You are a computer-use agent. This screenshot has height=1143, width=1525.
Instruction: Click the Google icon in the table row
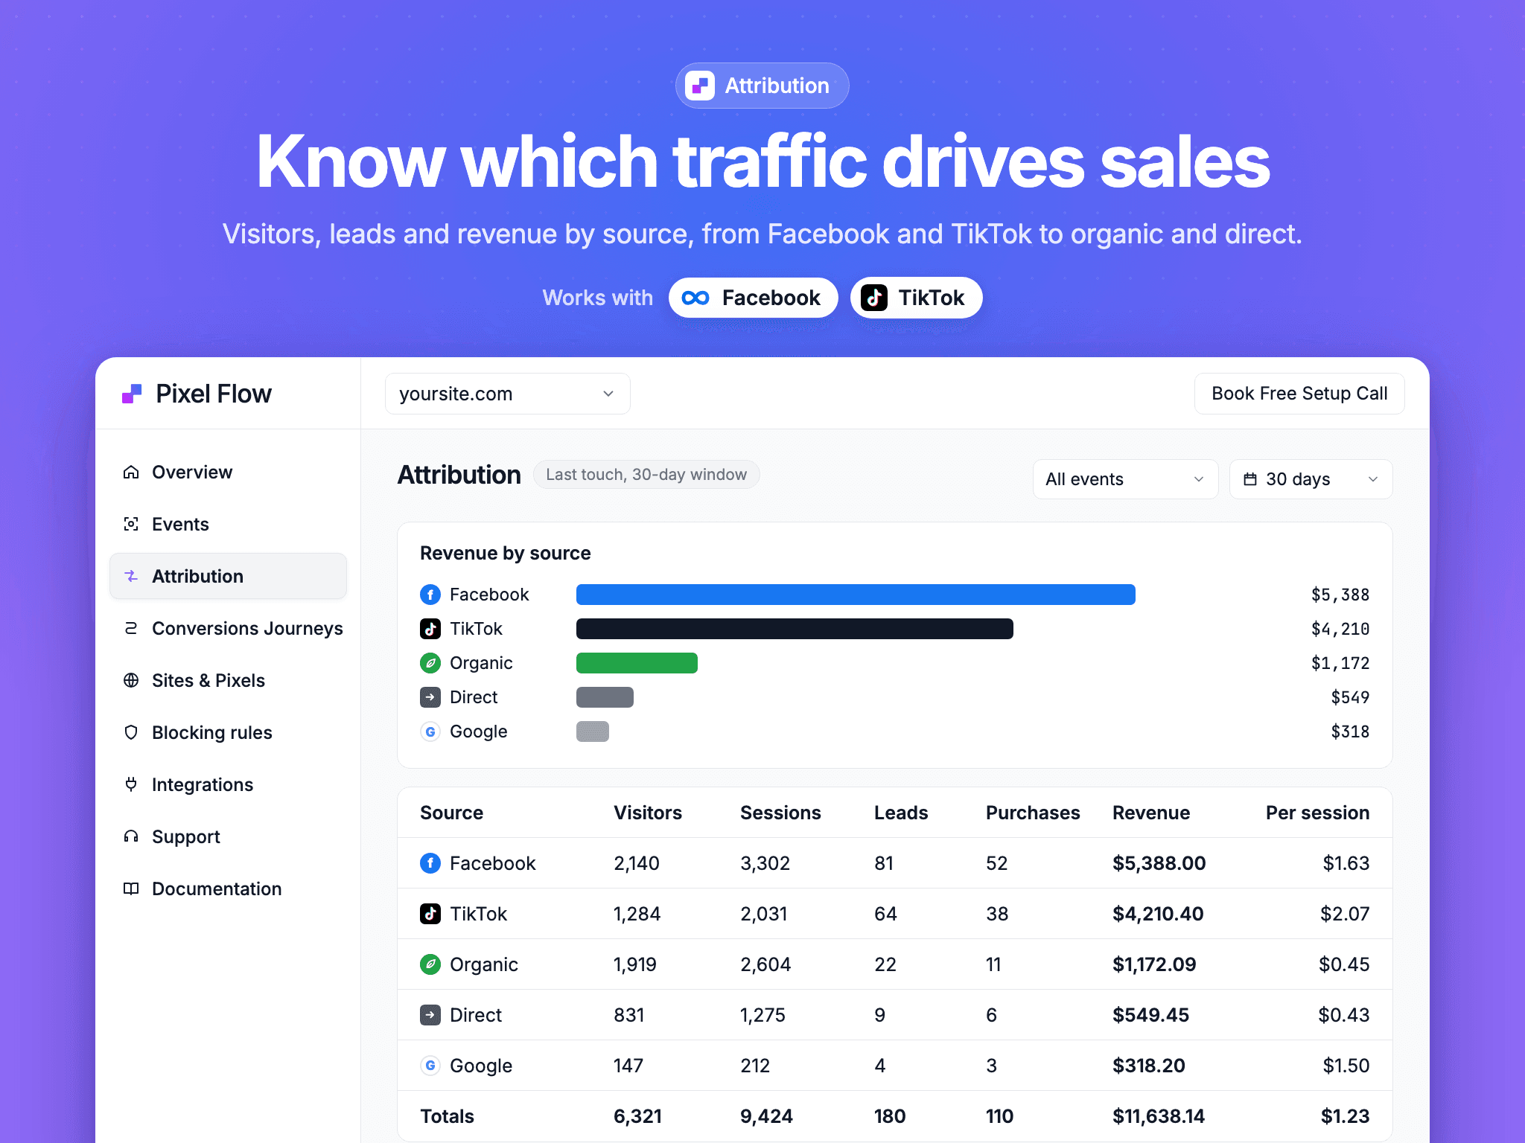click(430, 1066)
